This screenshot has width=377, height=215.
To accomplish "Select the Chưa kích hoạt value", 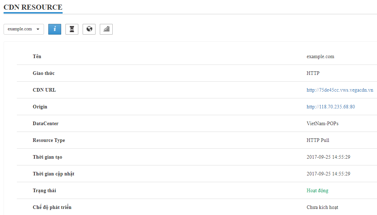I will pos(322,208).
